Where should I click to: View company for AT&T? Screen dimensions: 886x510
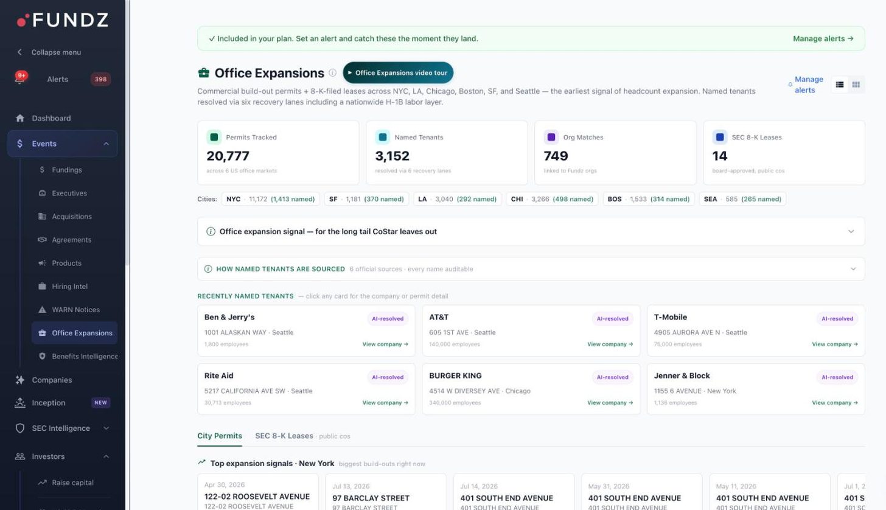[610, 344]
